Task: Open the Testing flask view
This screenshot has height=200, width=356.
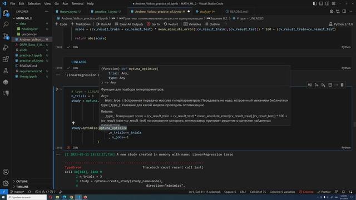Action: pyautogui.click(x=6, y=71)
